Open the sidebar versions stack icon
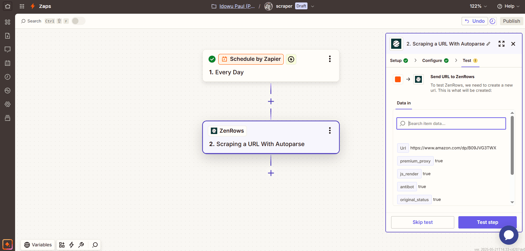Screen dimensions: 525x251 pyautogui.click(x=7, y=118)
